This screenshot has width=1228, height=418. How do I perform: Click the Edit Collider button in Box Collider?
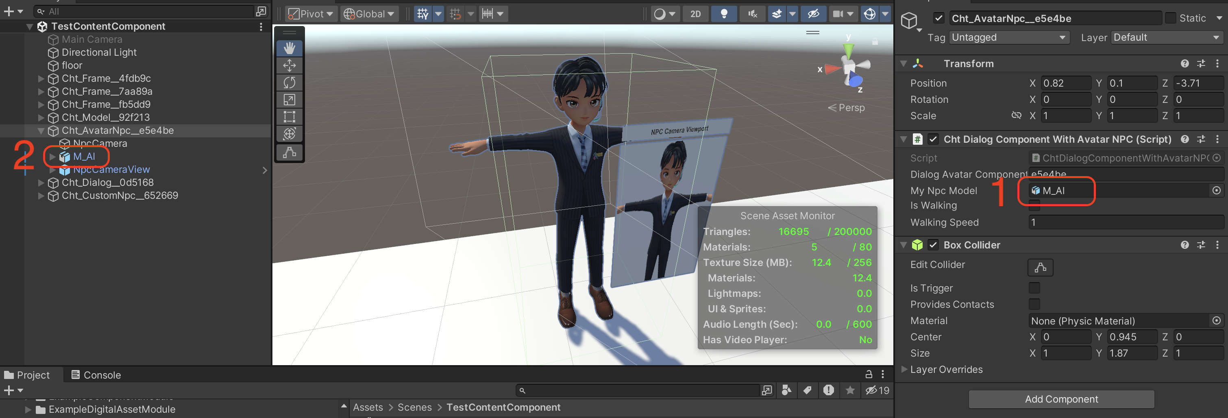[1040, 267]
